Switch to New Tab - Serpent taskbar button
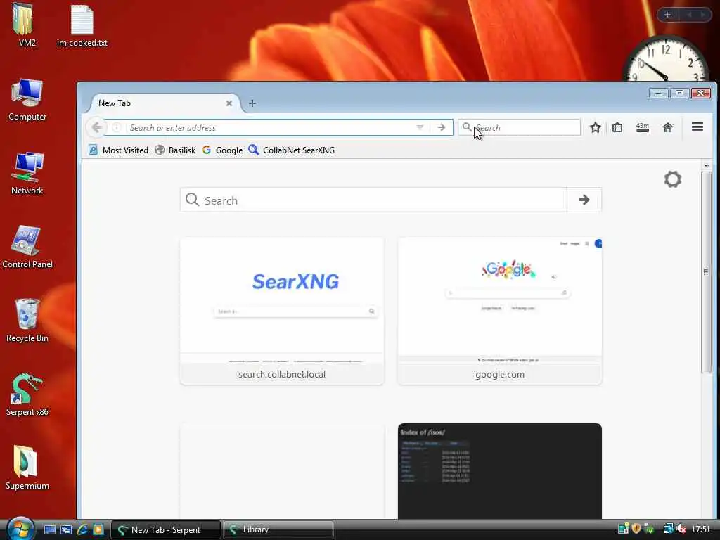The width and height of the screenshot is (720, 540). [166, 529]
